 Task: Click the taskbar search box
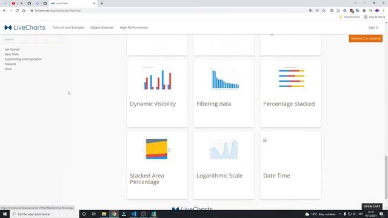click(44, 214)
